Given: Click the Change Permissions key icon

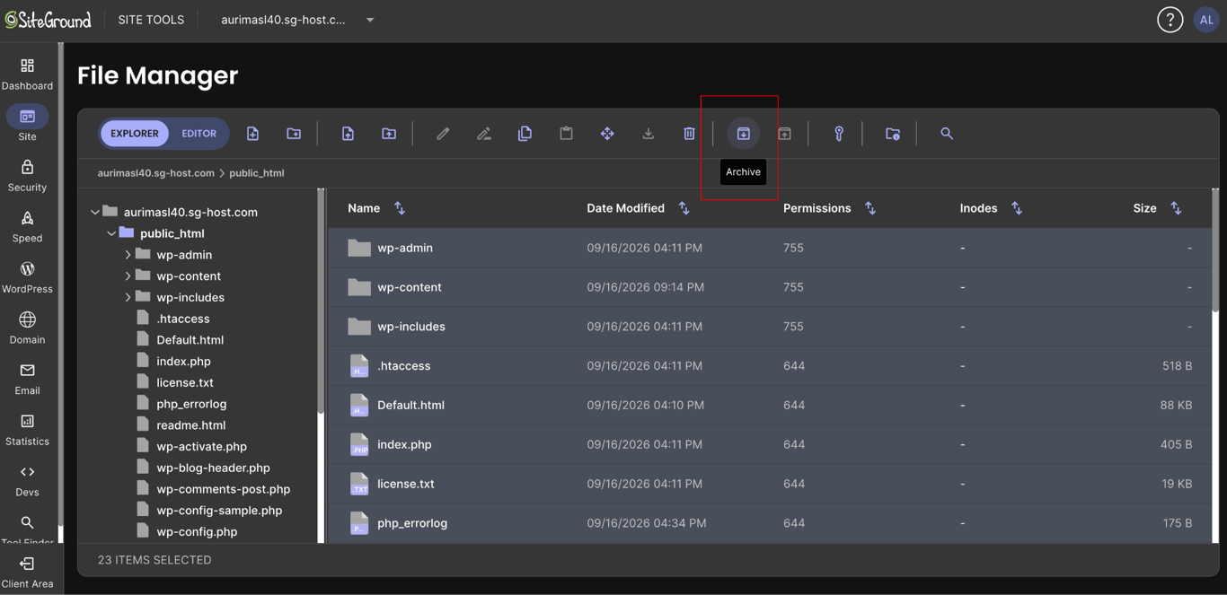Looking at the screenshot, I should pyautogui.click(x=839, y=134).
